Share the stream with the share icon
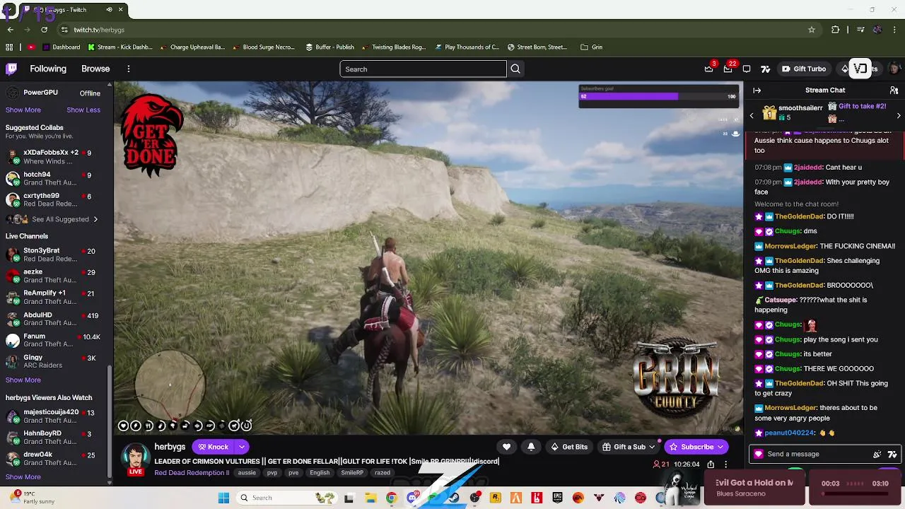905x509 pixels. pyautogui.click(x=711, y=464)
